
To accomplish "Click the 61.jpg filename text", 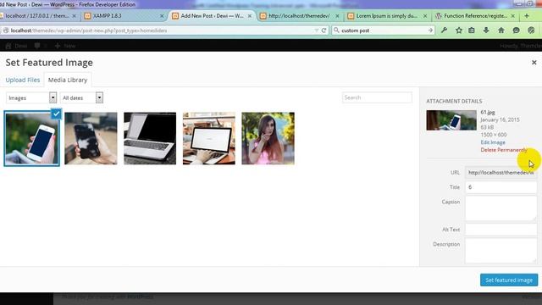I will pyautogui.click(x=488, y=112).
